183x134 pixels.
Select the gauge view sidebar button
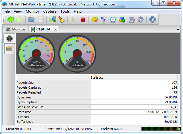coord(10,39)
